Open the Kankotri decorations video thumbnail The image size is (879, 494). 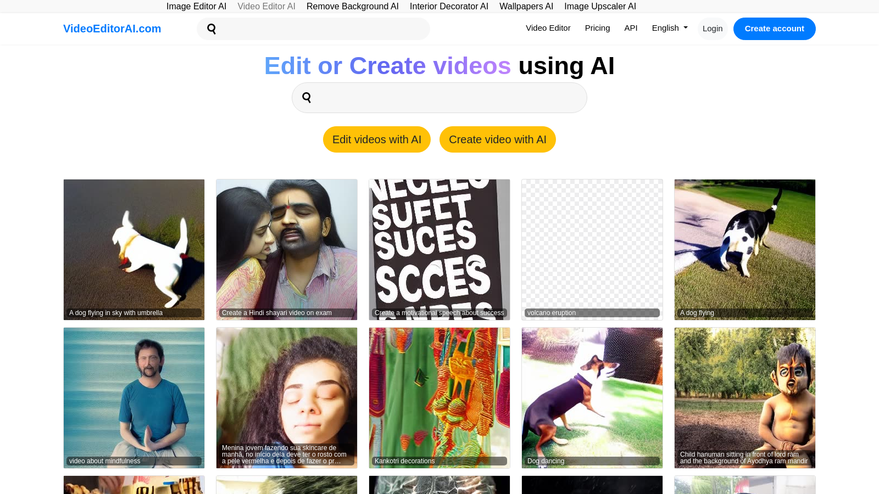(439, 398)
